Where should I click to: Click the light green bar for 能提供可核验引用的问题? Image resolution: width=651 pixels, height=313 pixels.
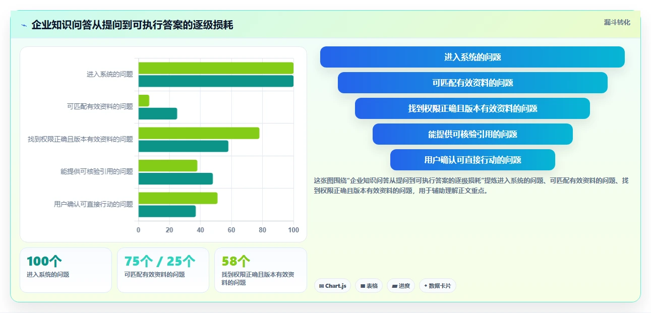[168, 165]
